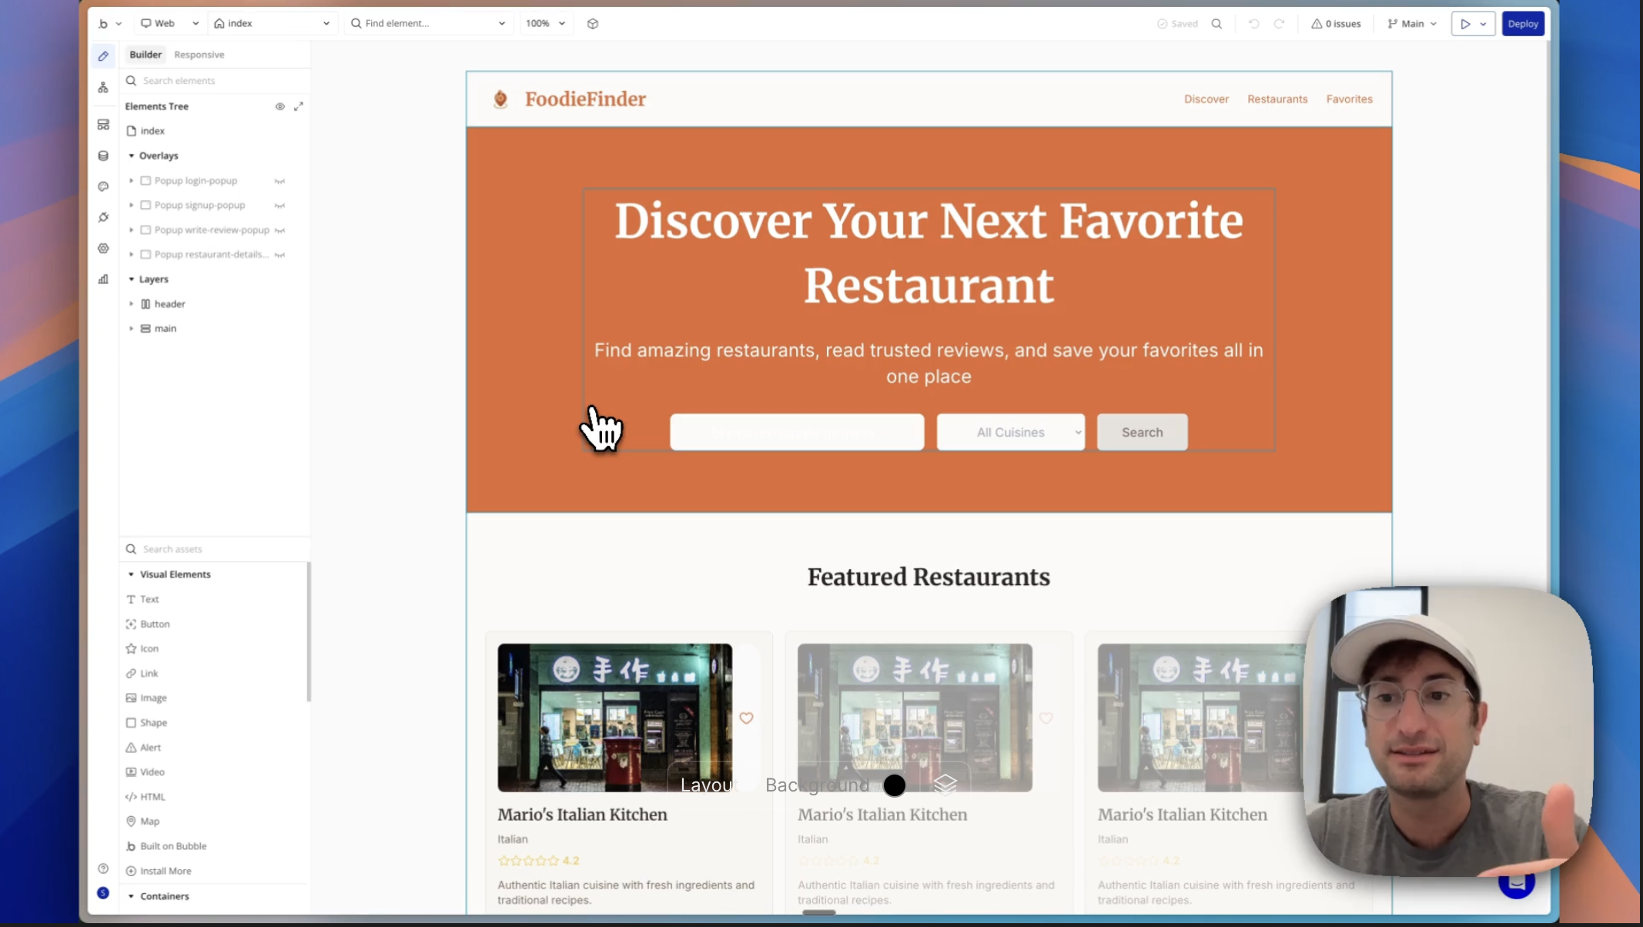
Task: Collapse the Overlays section
Action: pyautogui.click(x=132, y=156)
